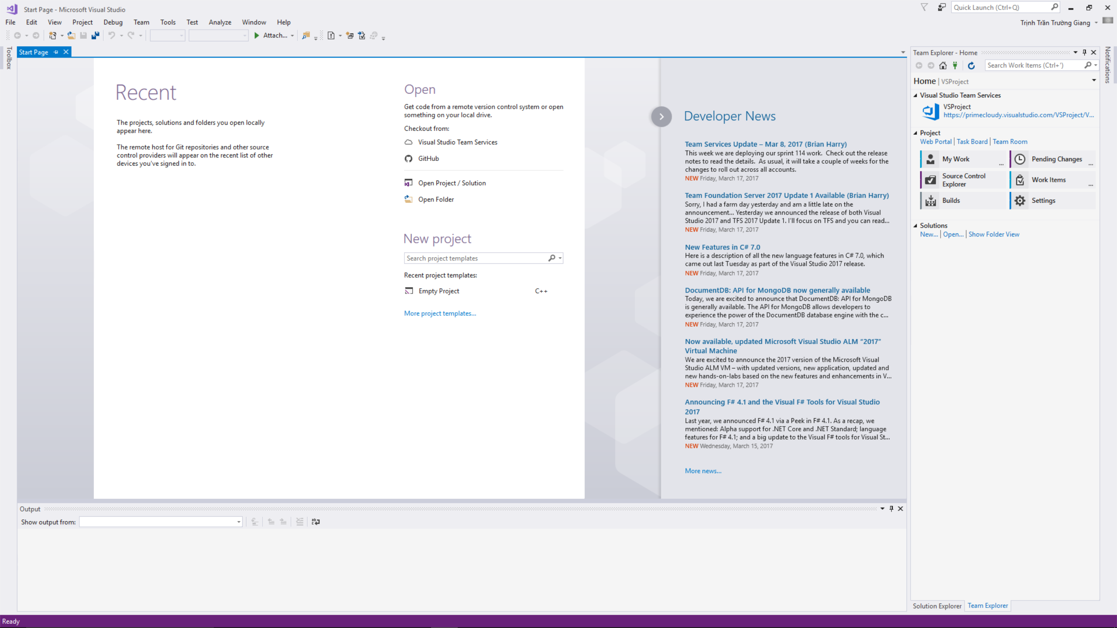Open the Attach button dropdown arrow
The height and width of the screenshot is (628, 1117).
[292, 36]
